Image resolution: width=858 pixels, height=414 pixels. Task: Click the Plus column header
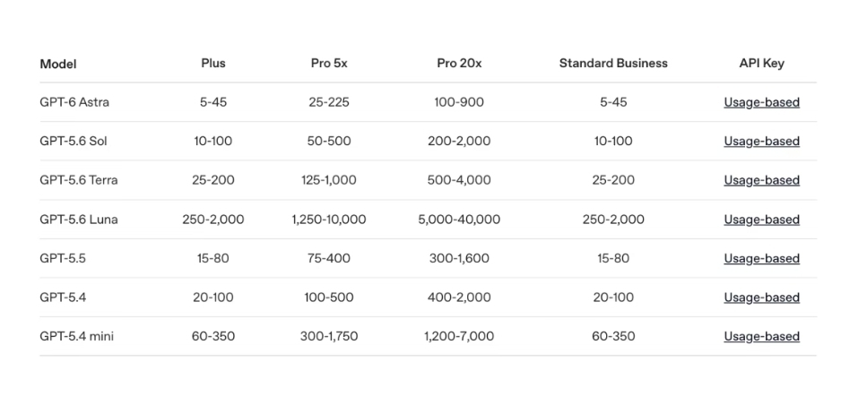click(213, 64)
